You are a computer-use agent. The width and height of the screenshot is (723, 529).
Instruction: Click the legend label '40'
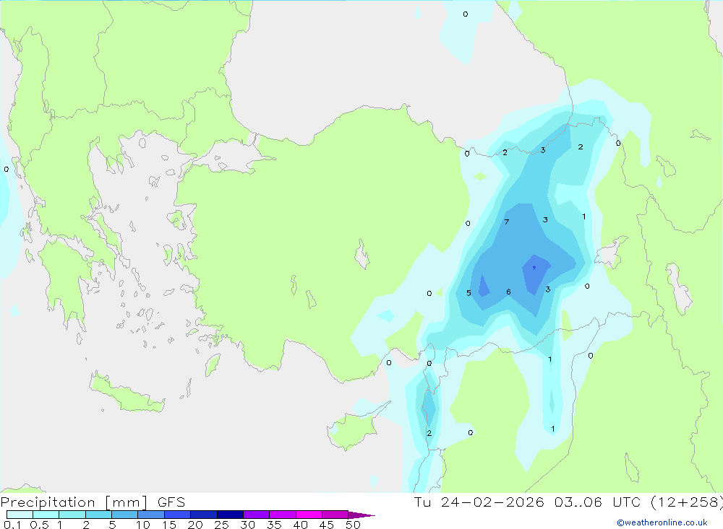pos(301,525)
